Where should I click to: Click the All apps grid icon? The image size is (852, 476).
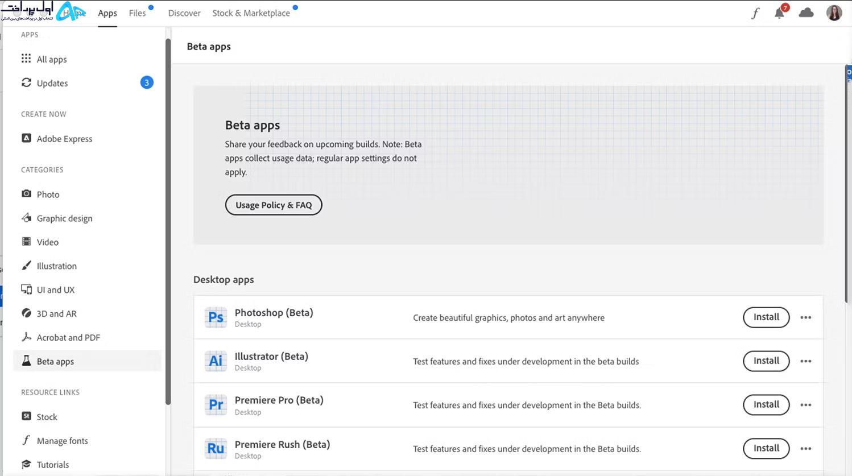point(26,59)
